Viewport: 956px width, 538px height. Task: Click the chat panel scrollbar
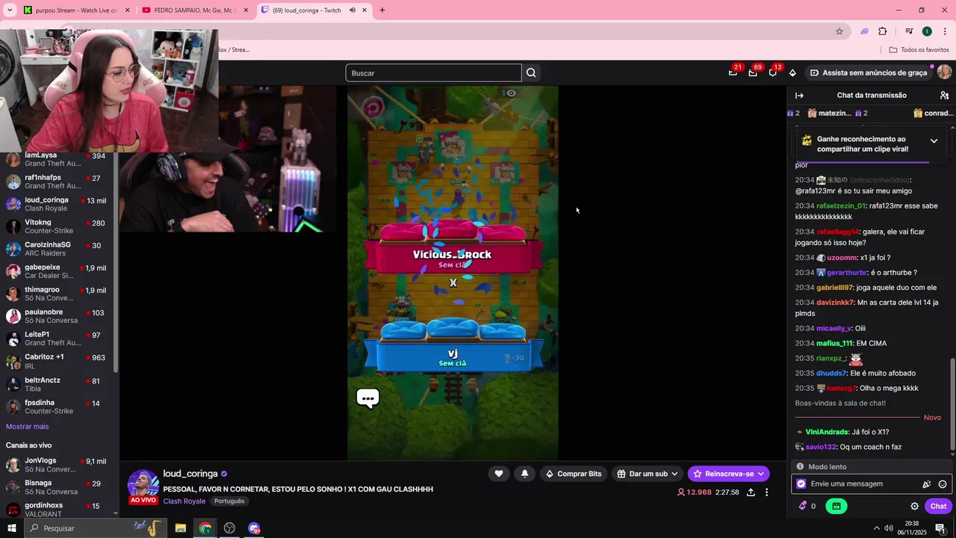click(x=952, y=406)
